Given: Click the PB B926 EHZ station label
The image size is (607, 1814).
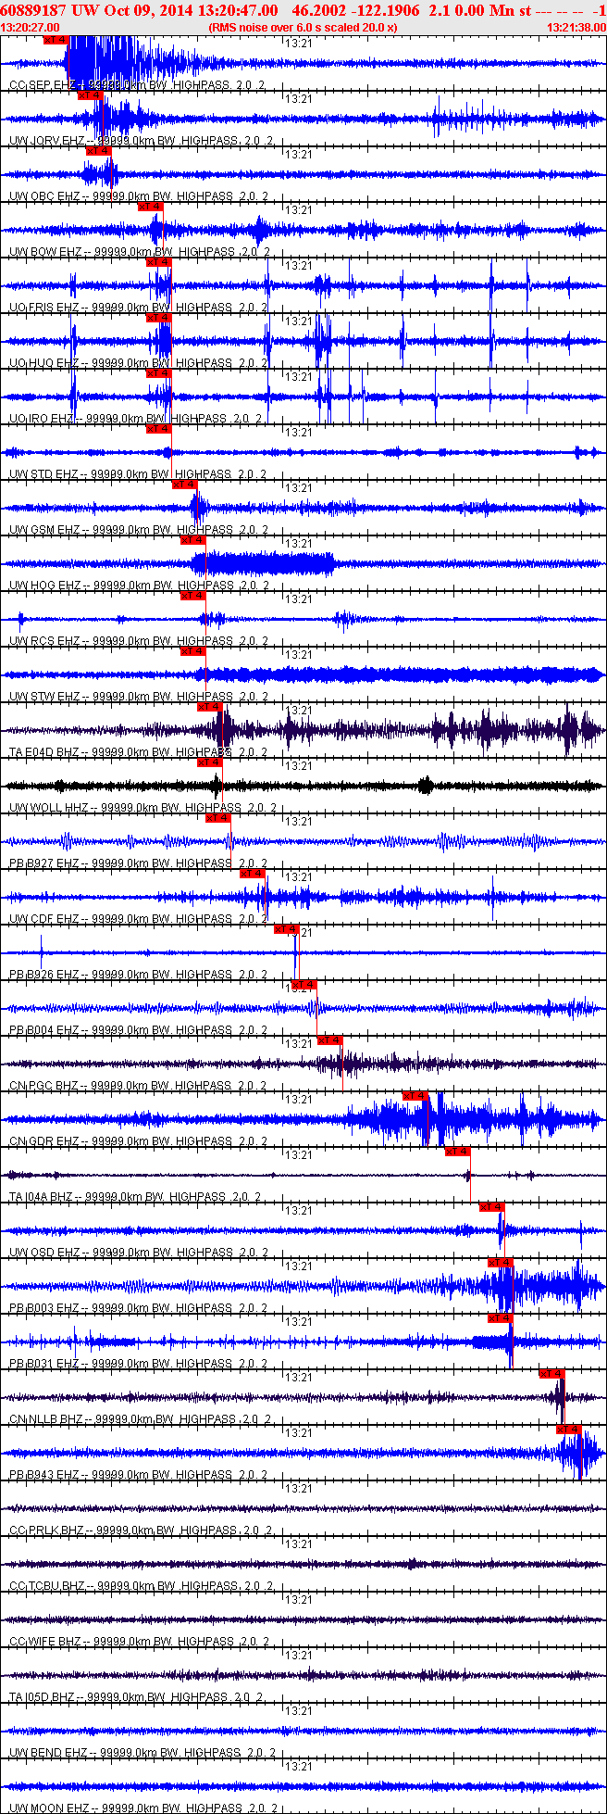Looking at the screenshot, I should pyautogui.click(x=44, y=975).
